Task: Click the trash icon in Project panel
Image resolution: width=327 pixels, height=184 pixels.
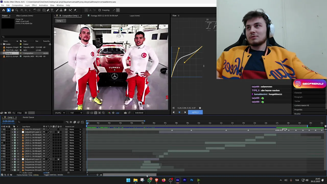Action: (26, 113)
